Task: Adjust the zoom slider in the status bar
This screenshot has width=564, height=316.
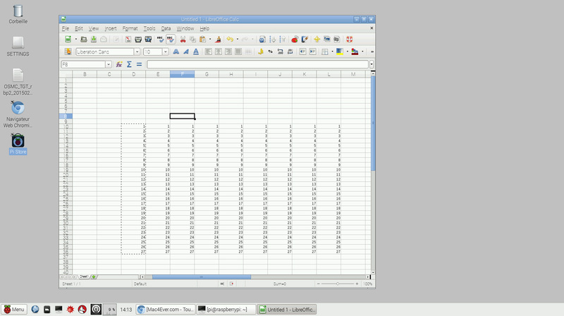Action: (338, 284)
